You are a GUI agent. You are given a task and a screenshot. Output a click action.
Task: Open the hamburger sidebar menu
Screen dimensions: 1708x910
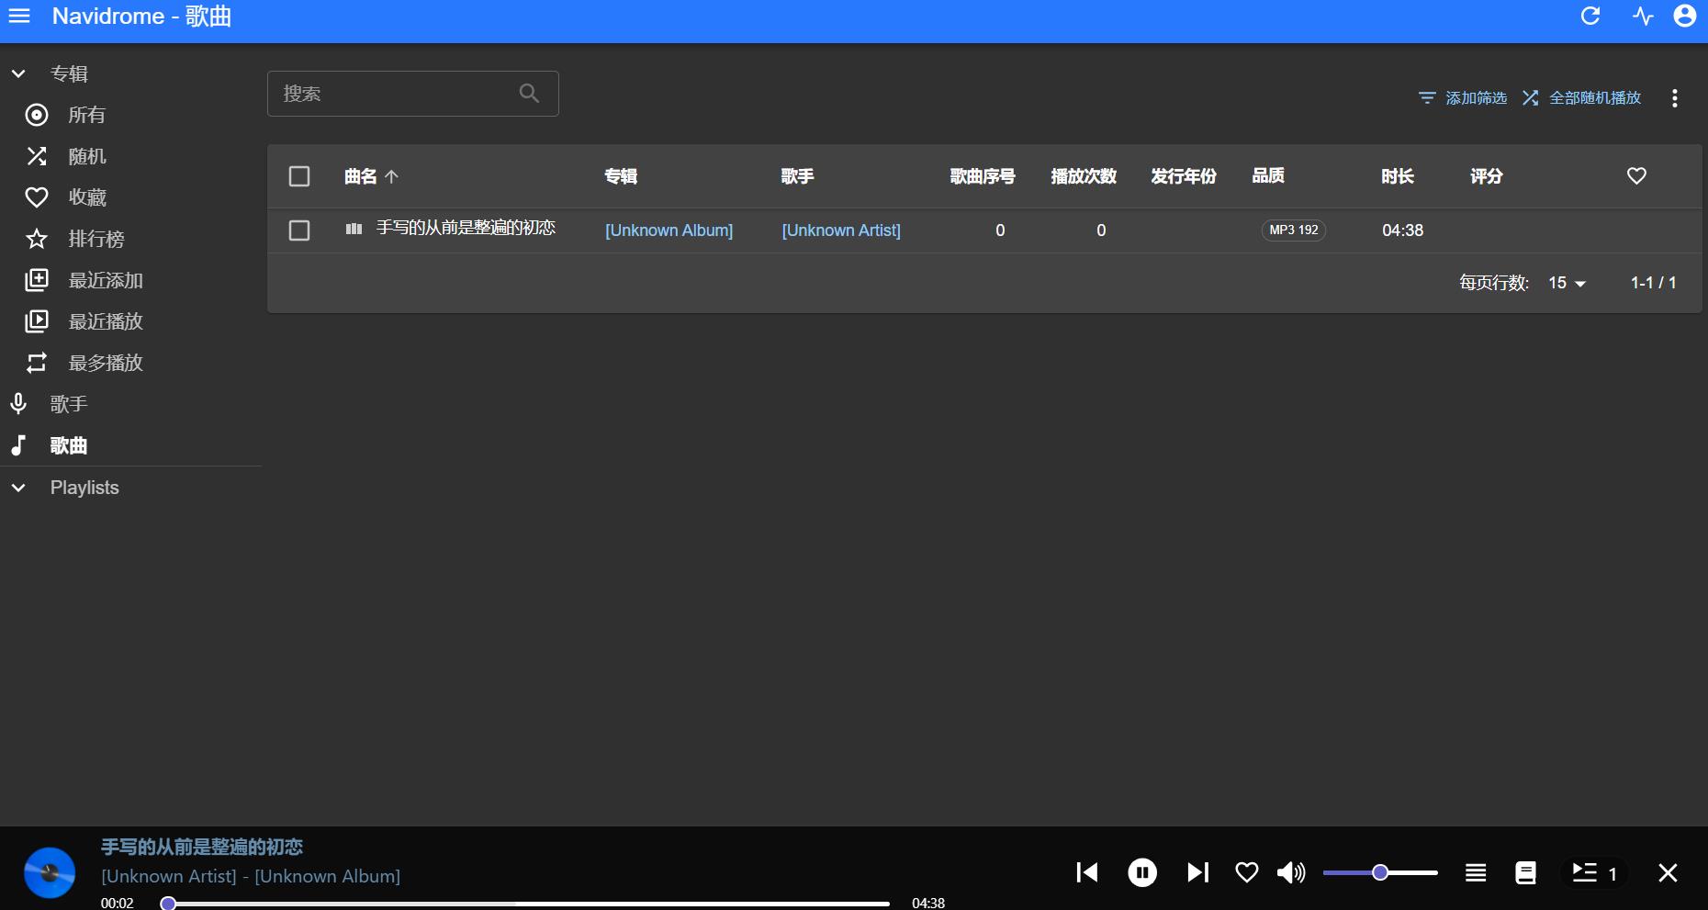[19, 17]
